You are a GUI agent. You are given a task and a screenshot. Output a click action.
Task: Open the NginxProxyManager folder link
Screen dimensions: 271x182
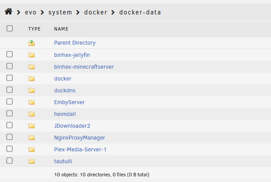[x=79, y=138]
